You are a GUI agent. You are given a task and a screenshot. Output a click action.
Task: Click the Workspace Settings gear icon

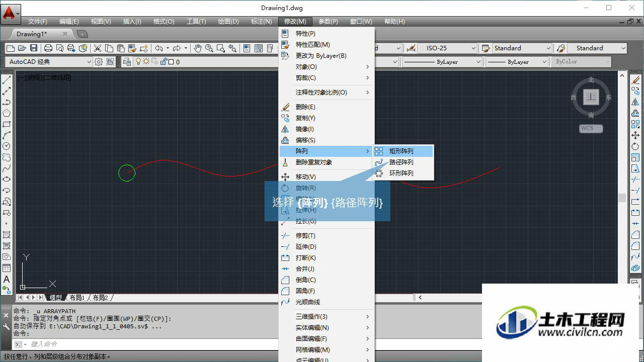(x=99, y=62)
